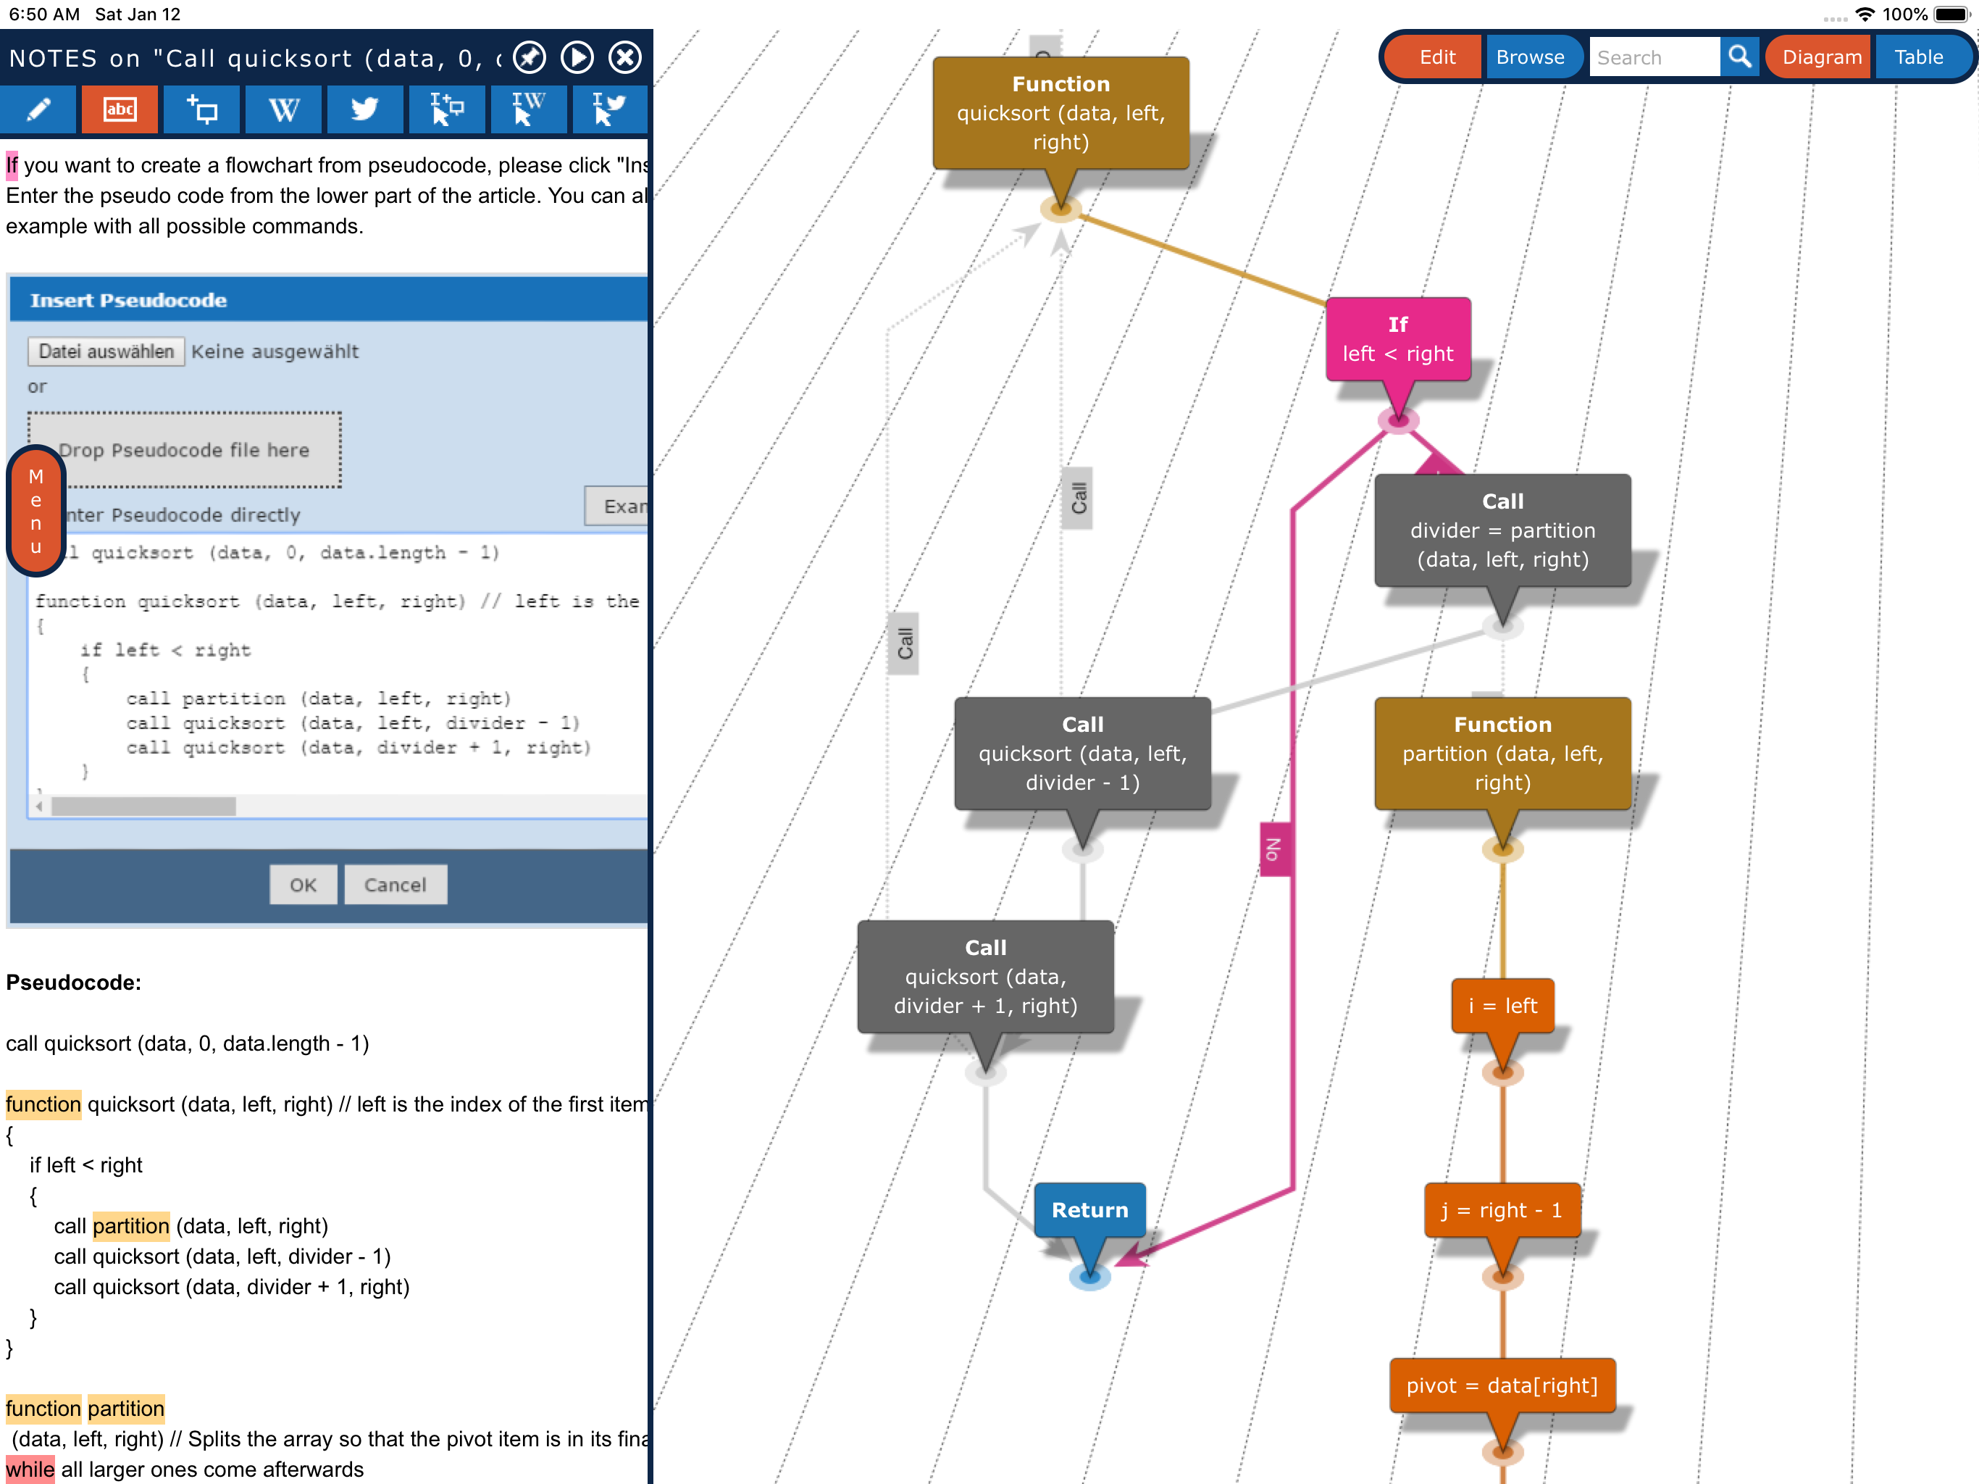Screen dimensions: 1979x1484
Task: Click the add node from notes icon
Action: tap(202, 109)
